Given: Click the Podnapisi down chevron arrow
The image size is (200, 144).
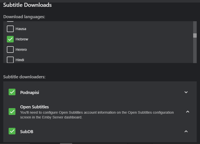Looking at the screenshot, I should click(x=186, y=92).
